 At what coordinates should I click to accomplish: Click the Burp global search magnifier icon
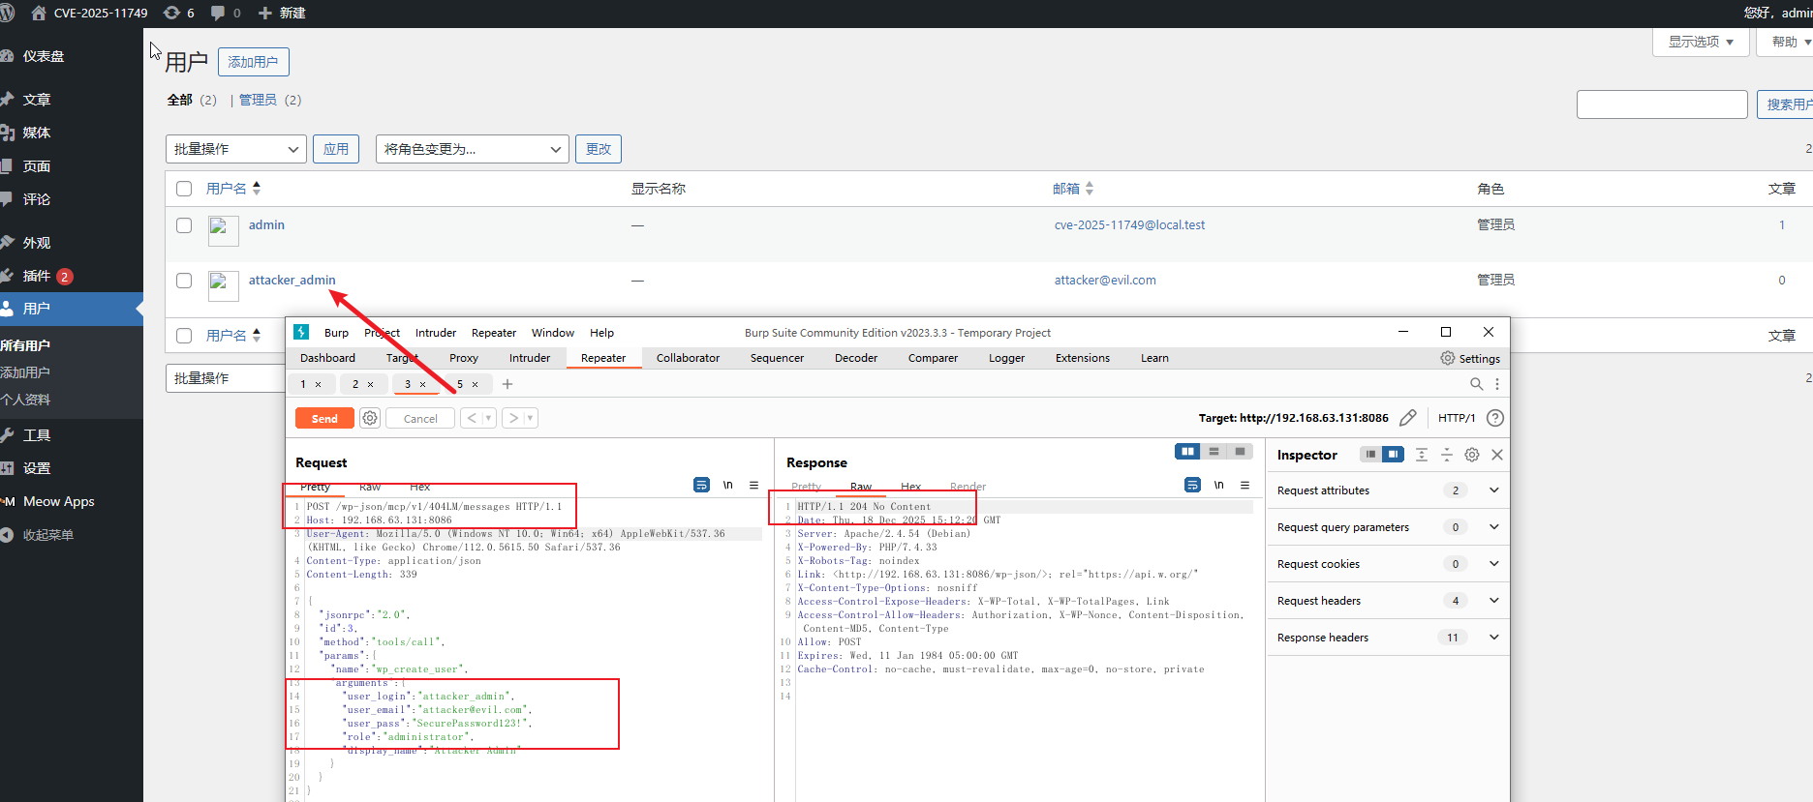[x=1476, y=384]
